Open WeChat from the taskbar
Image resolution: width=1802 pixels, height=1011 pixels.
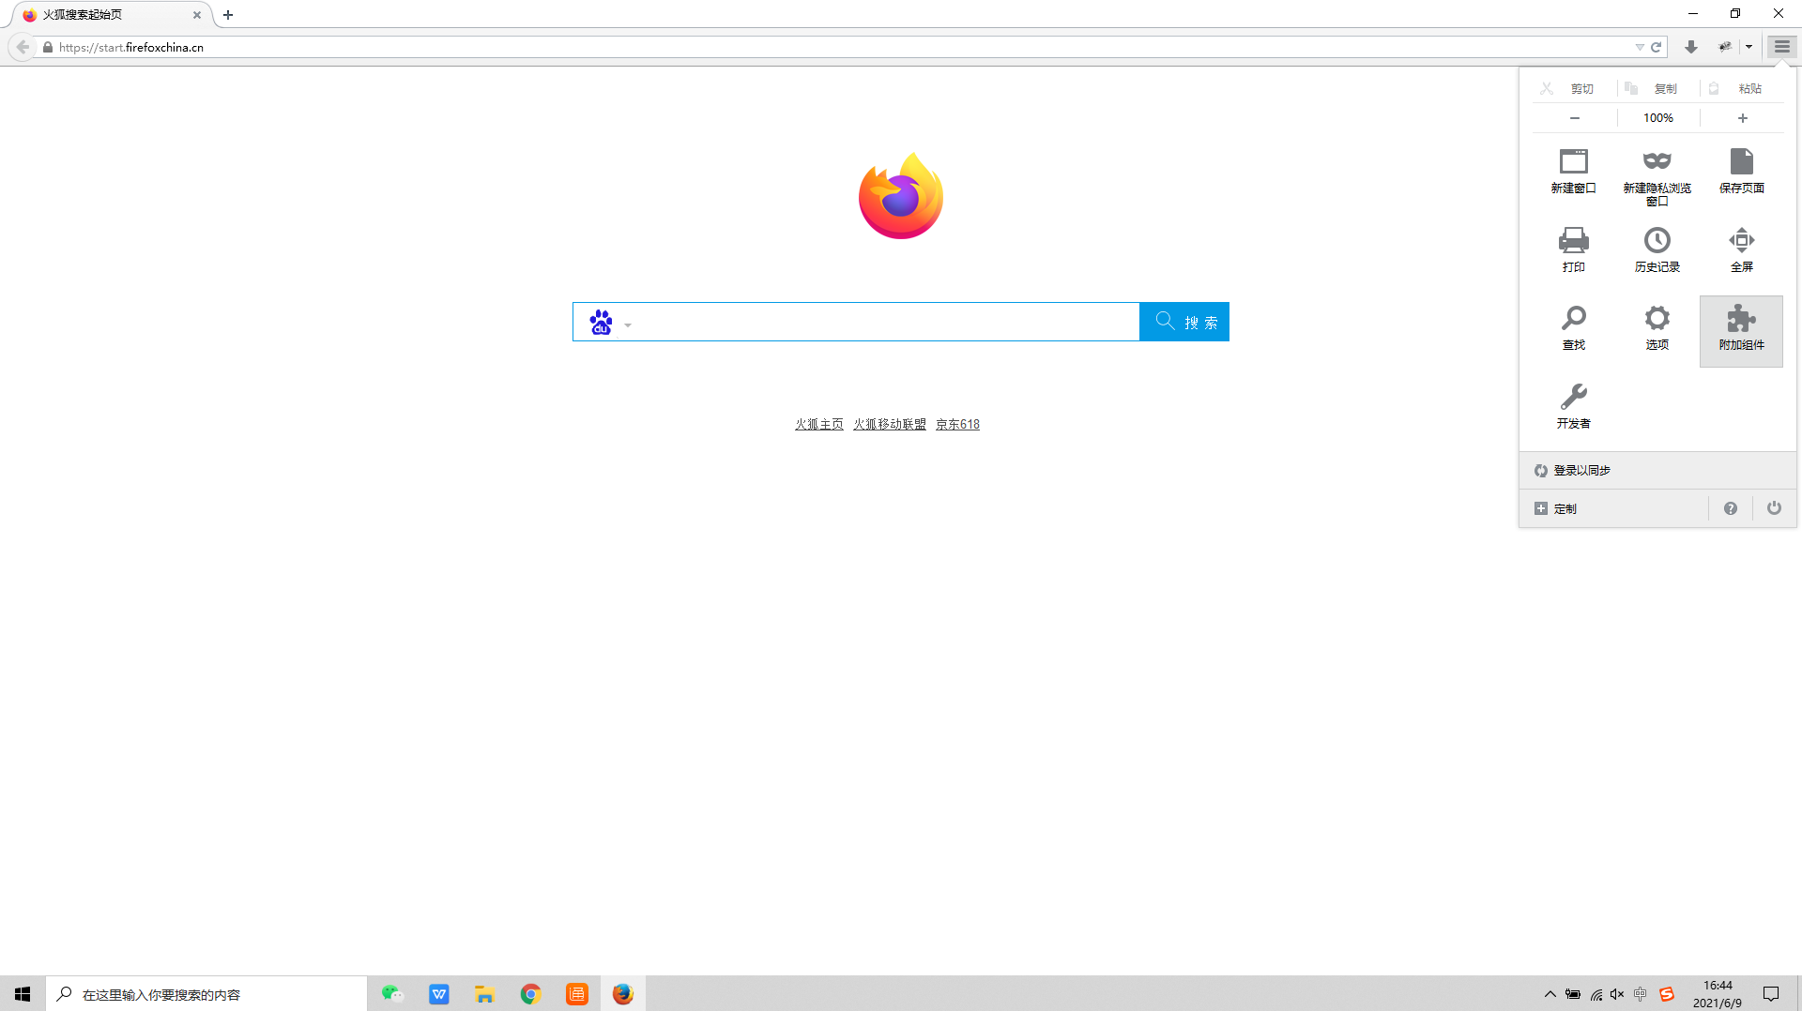tap(392, 994)
